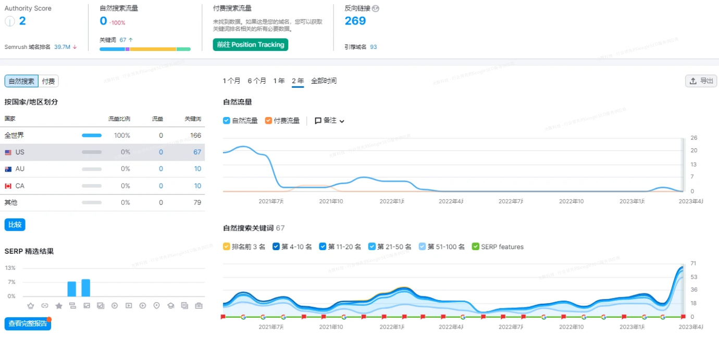Click the local pack location pin icon
The image size is (719, 338).
[x=156, y=305]
